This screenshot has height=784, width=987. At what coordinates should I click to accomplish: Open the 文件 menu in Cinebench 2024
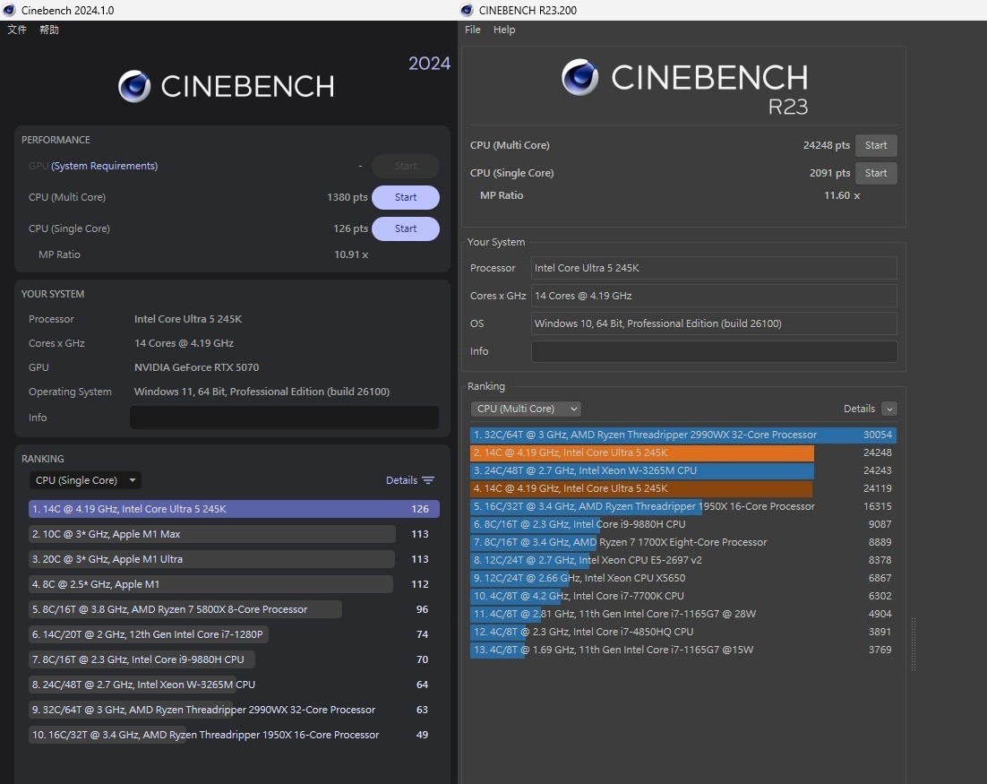[17, 30]
